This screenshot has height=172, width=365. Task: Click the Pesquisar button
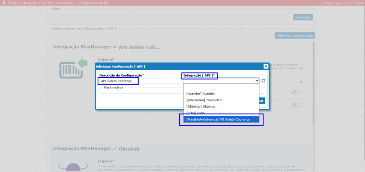(x=303, y=17)
